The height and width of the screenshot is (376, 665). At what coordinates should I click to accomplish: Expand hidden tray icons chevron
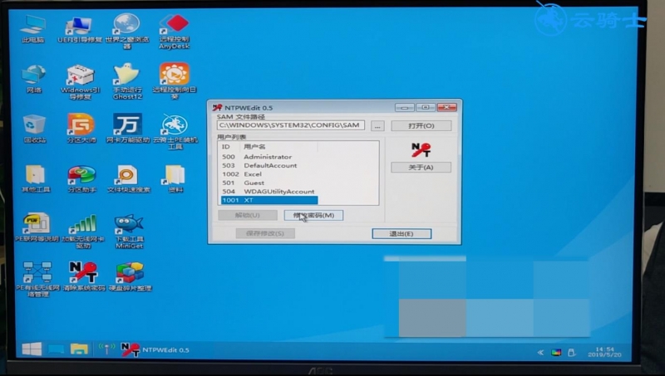pos(539,352)
